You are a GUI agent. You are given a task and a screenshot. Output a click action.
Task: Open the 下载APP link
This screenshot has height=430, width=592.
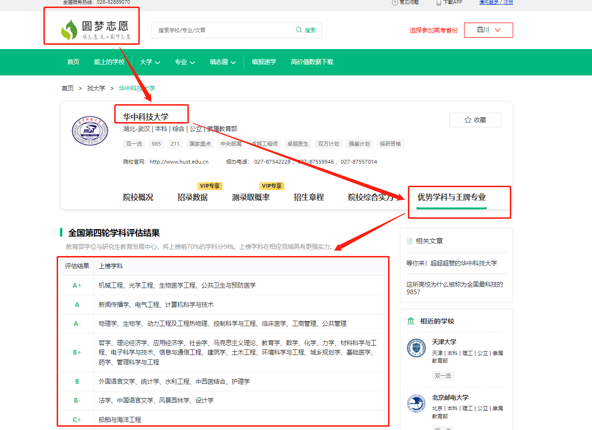click(x=449, y=2)
